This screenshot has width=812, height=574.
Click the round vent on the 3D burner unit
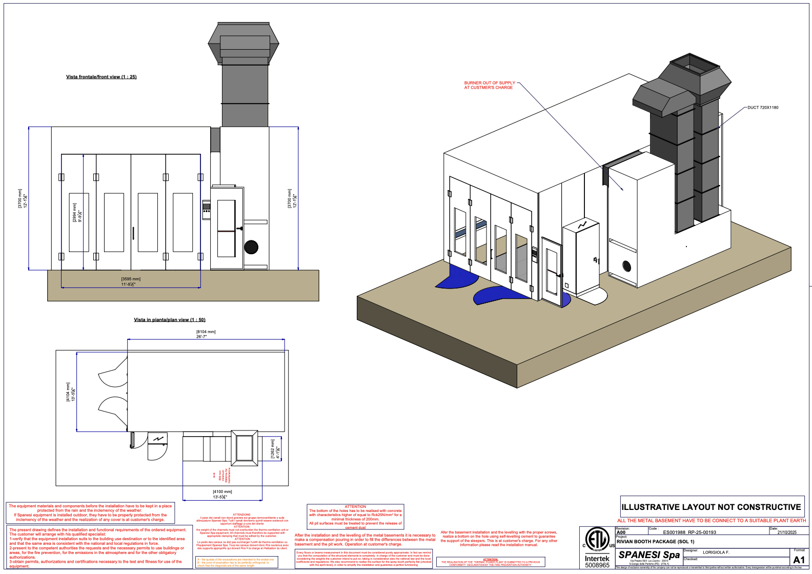click(x=626, y=266)
